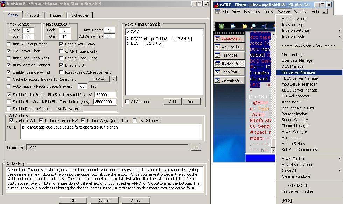This screenshot has width=343, height=204.
Task: Click the chat scrollbar down arrow
Action: coord(273,150)
